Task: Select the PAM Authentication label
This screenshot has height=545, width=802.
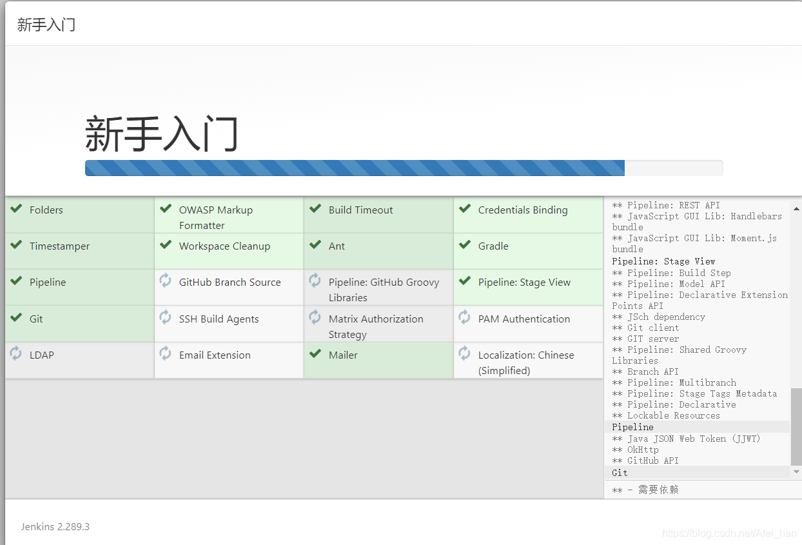Action: pos(524,319)
